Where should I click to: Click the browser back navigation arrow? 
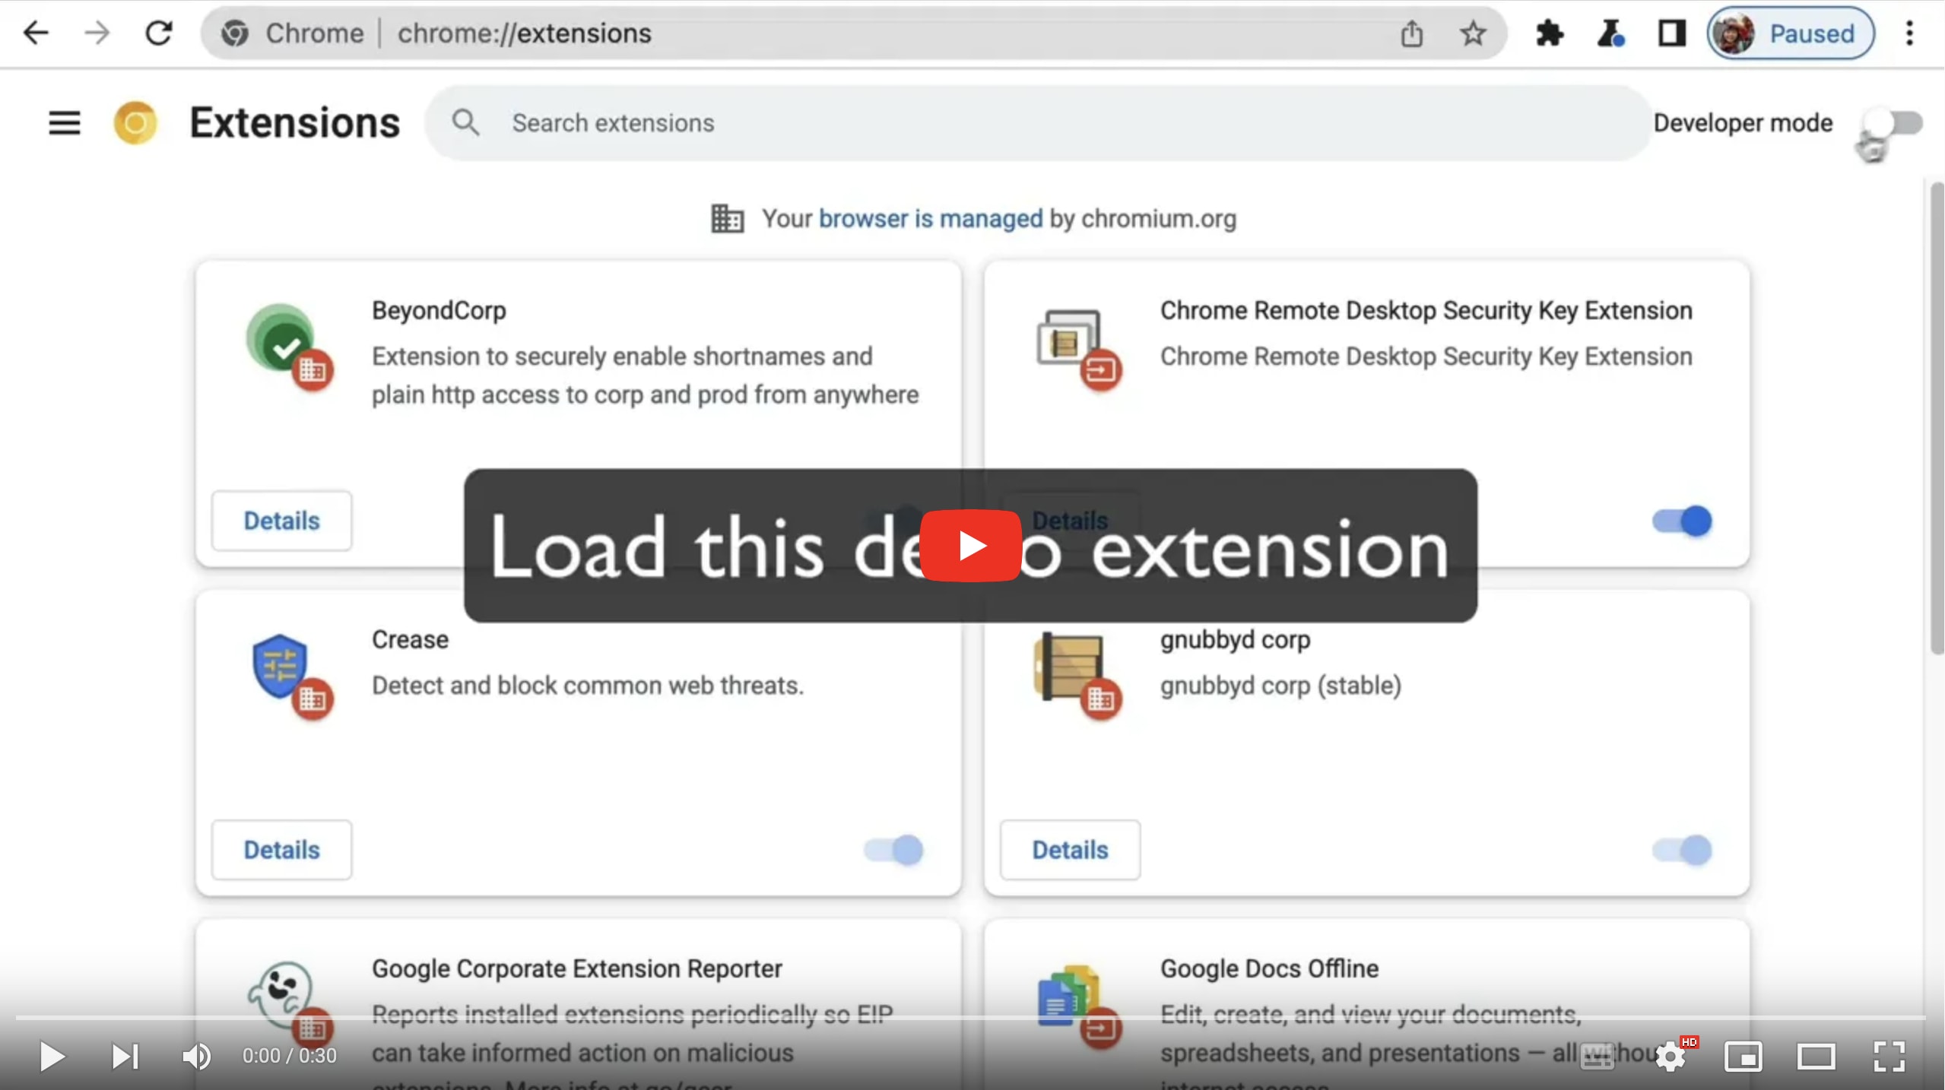[x=36, y=32]
